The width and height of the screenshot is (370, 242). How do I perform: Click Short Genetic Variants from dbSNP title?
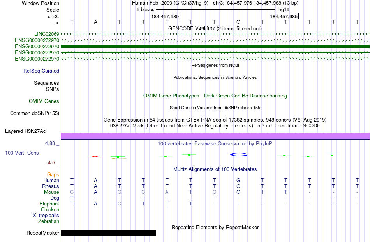coord(215,108)
